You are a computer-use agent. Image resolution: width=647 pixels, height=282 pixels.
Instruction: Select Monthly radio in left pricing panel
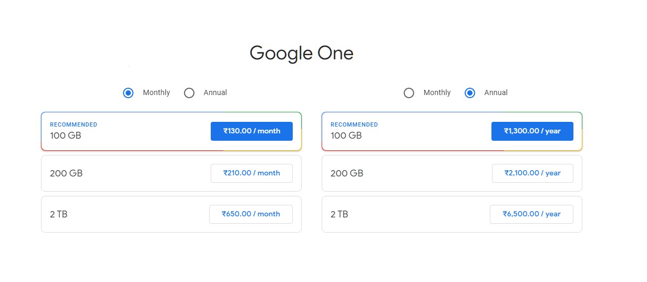(x=128, y=93)
